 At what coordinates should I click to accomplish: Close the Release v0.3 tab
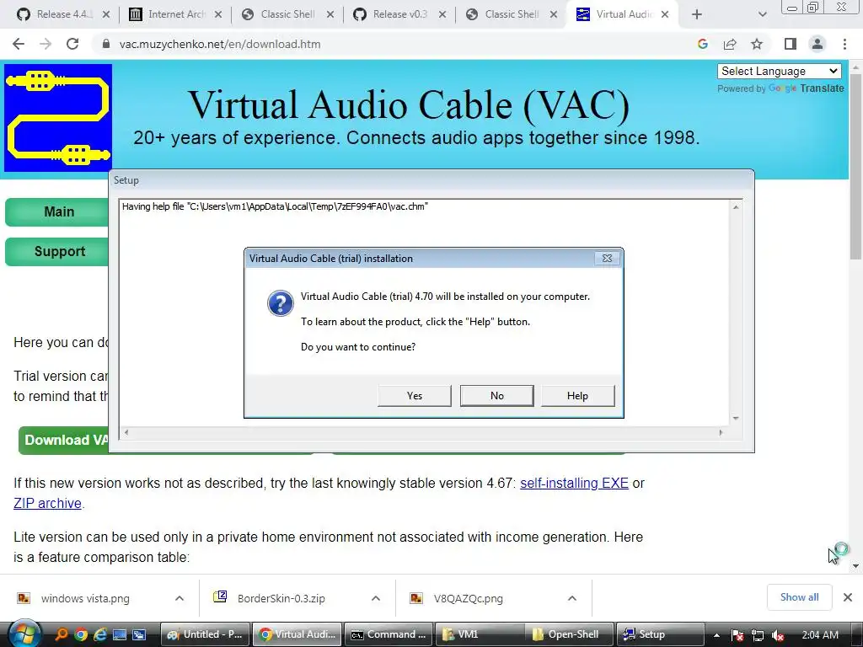pyautogui.click(x=442, y=14)
